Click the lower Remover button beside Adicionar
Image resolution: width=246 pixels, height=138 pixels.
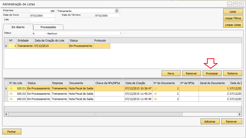(x=232, y=121)
